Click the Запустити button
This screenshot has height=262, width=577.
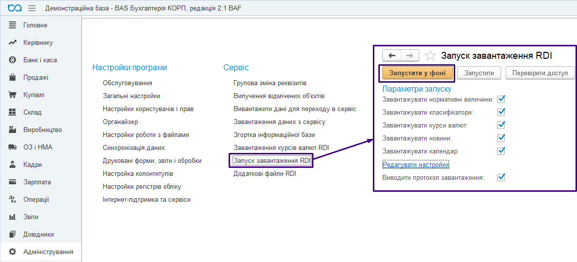tap(478, 73)
